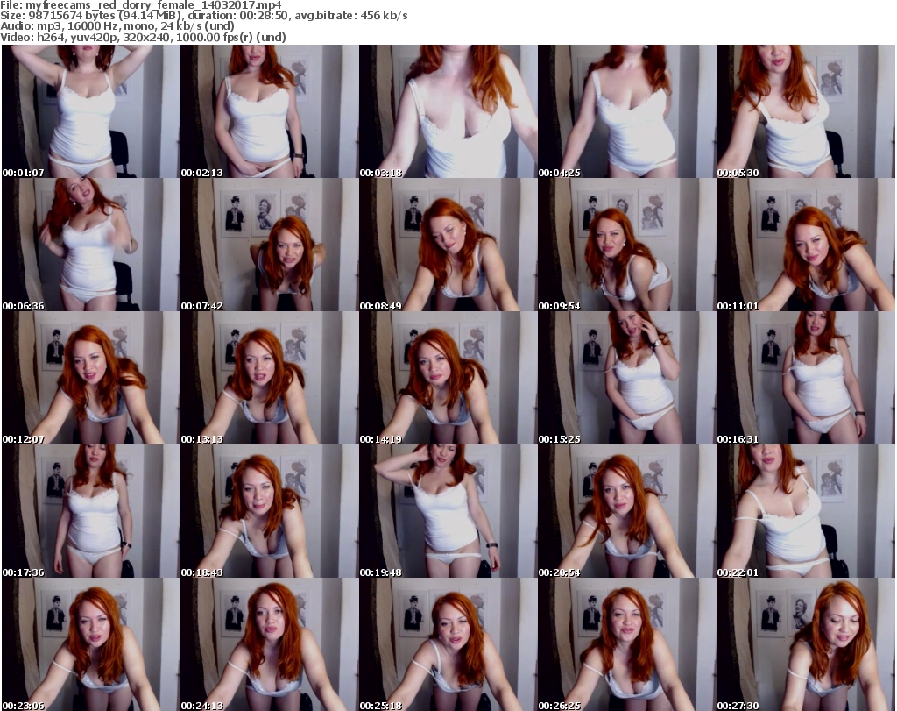The height and width of the screenshot is (711, 897).
Task: Choose the 00:13:13 thumbnail
Action: click(270, 379)
